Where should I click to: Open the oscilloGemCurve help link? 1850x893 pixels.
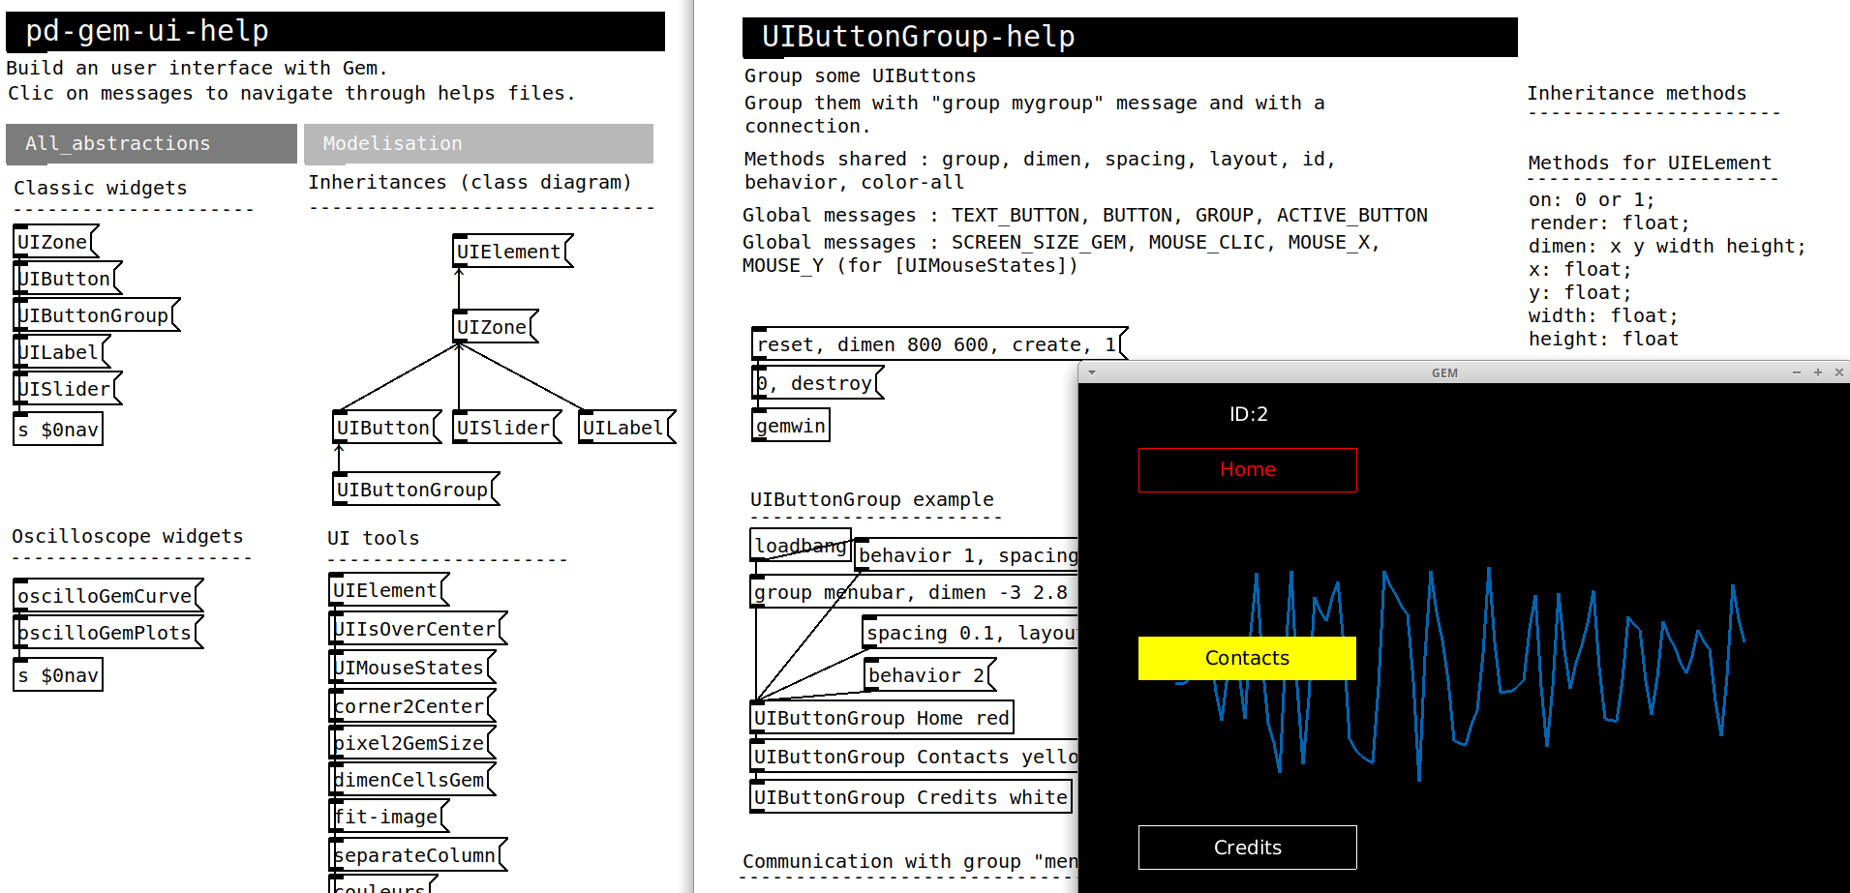(x=106, y=596)
